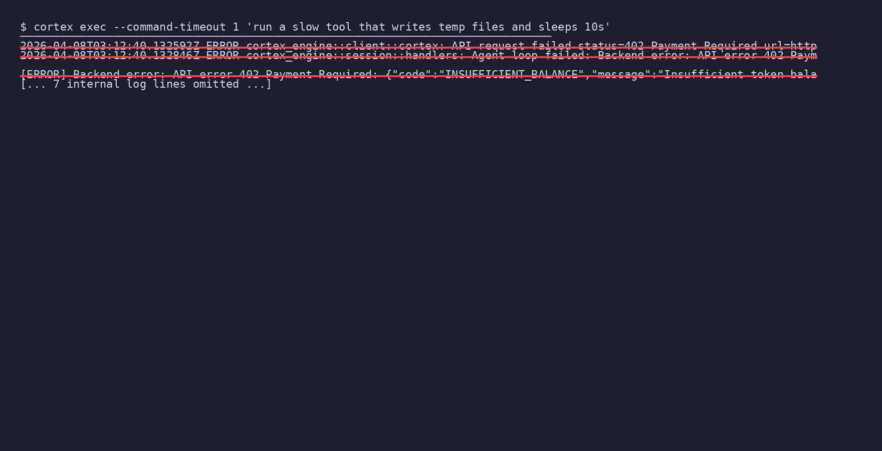
Task: Click the --command-timeout flag
Action: point(169,27)
